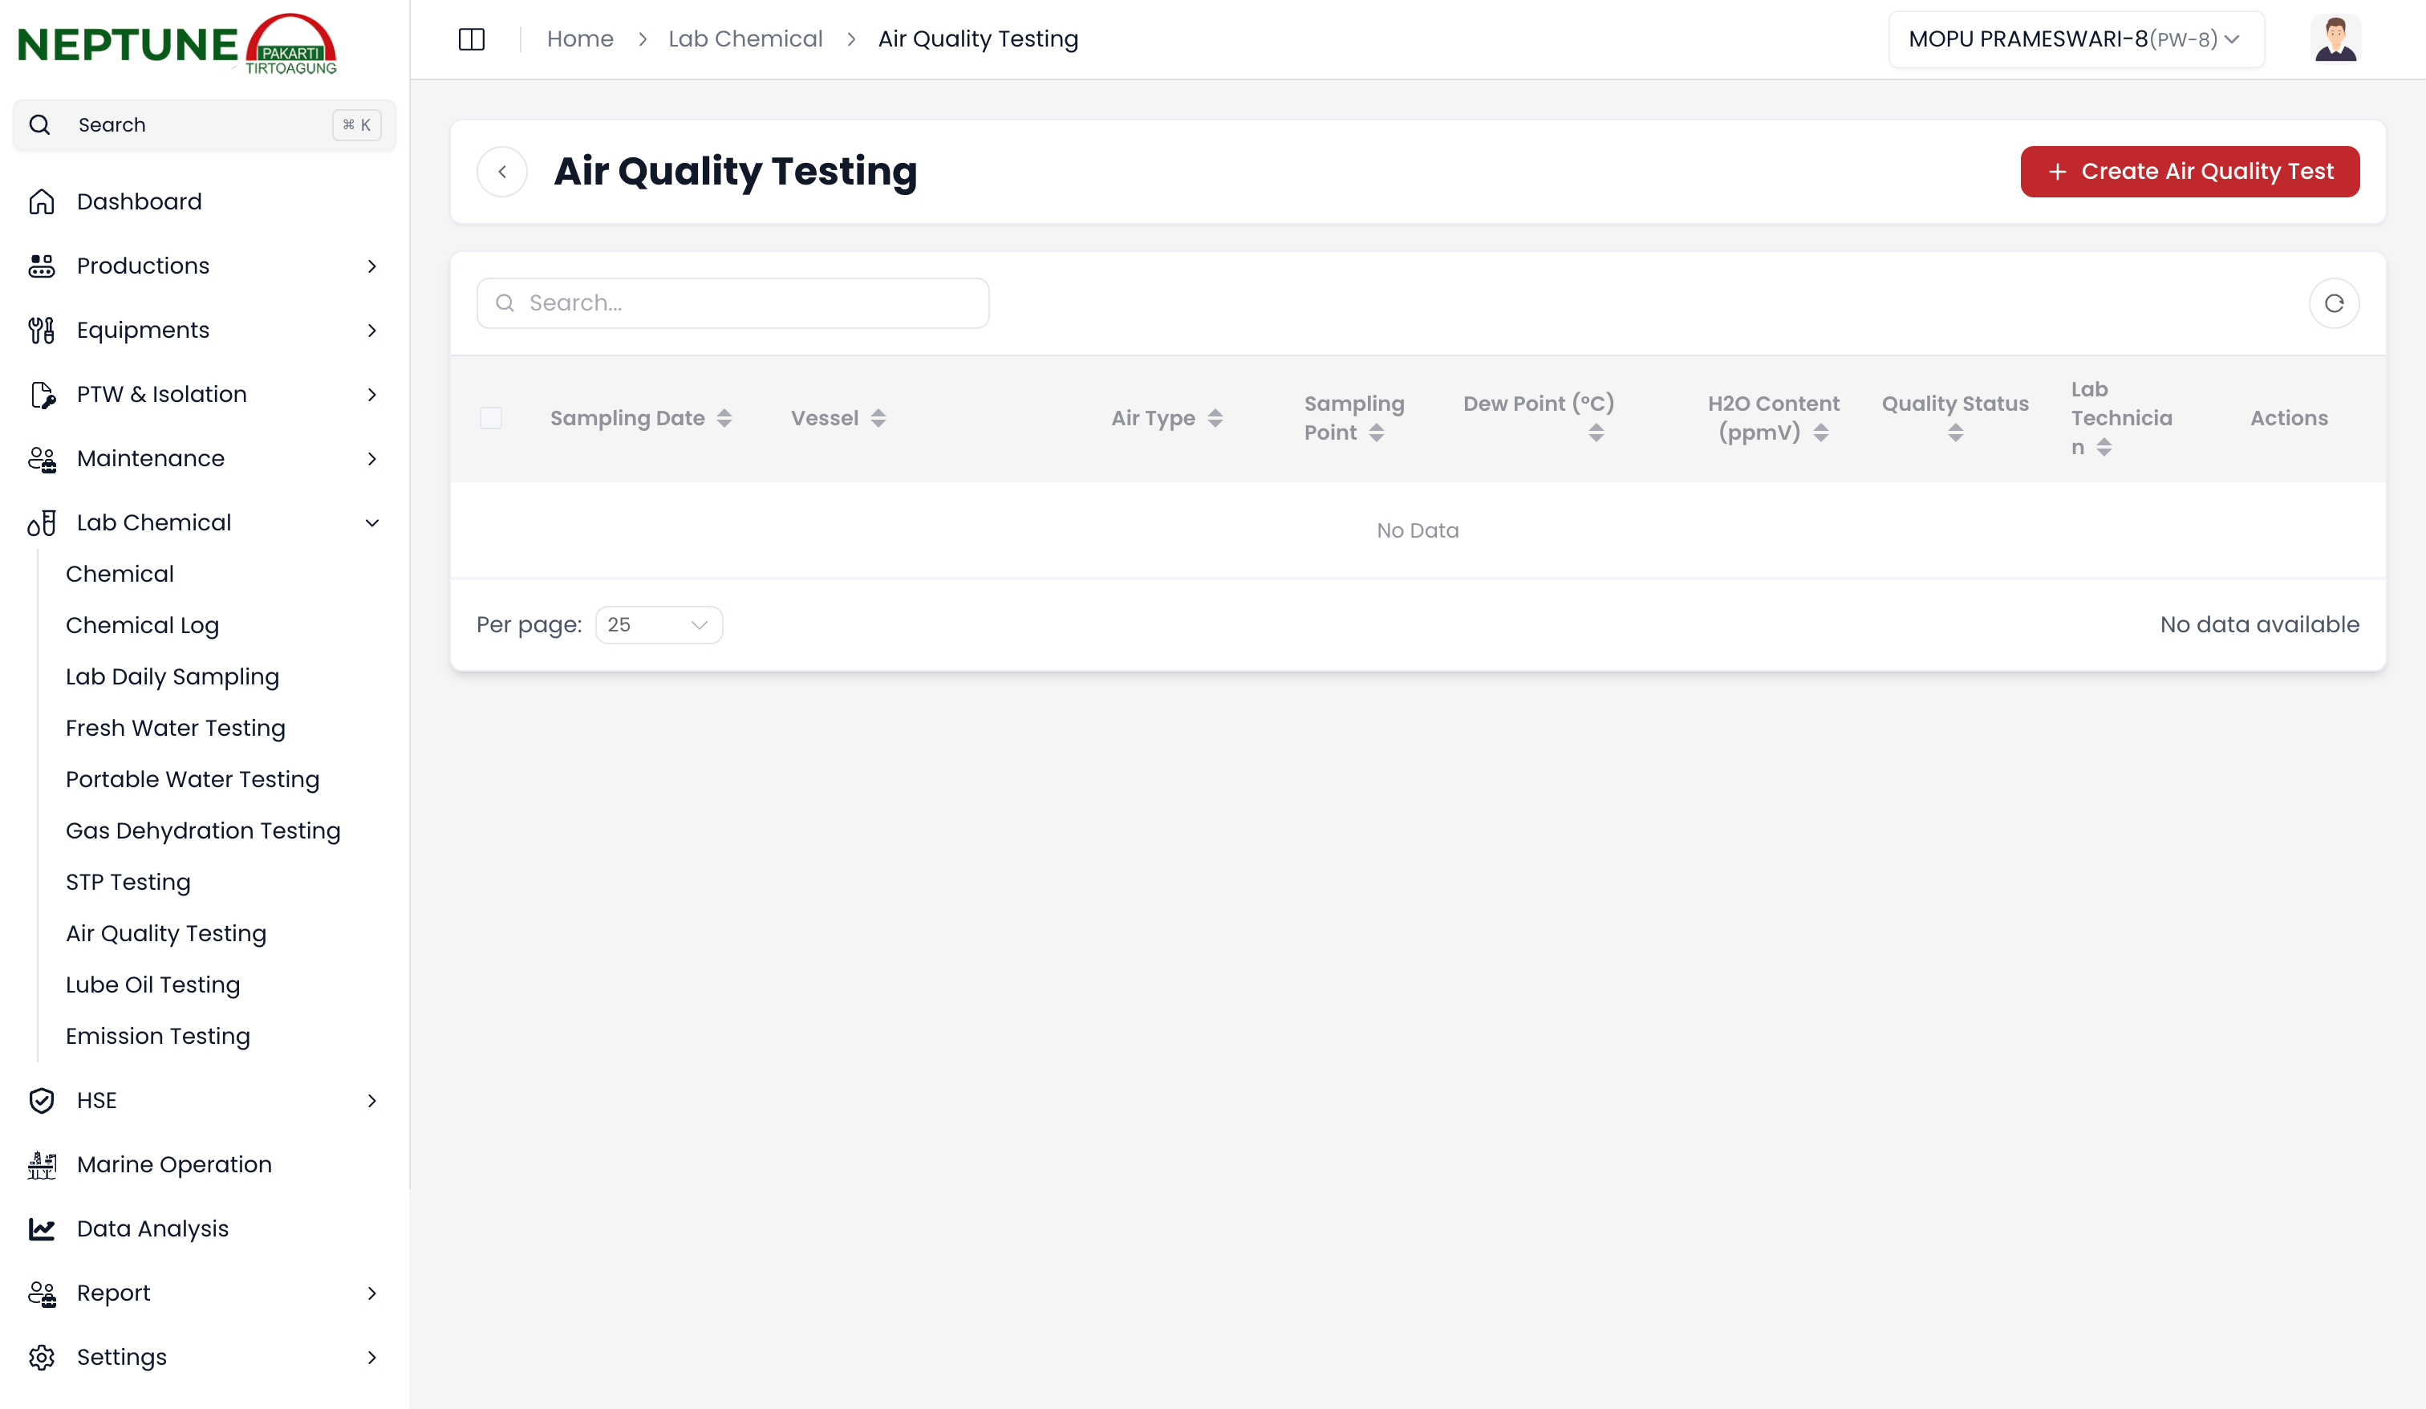The height and width of the screenshot is (1409, 2426).
Task: Select Lube Oil Testing in sidebar
Action: point(153,985)
